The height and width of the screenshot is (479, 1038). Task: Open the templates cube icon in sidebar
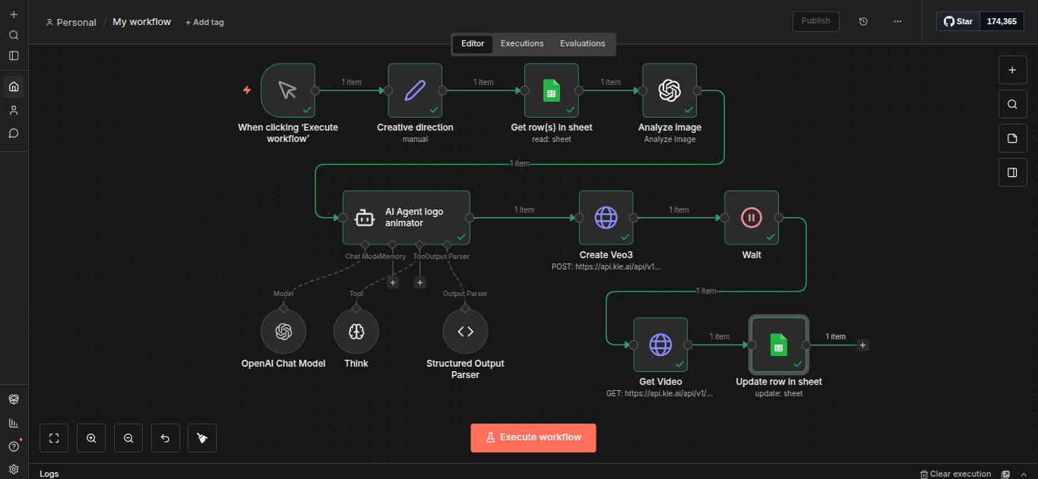pos(14,399)
